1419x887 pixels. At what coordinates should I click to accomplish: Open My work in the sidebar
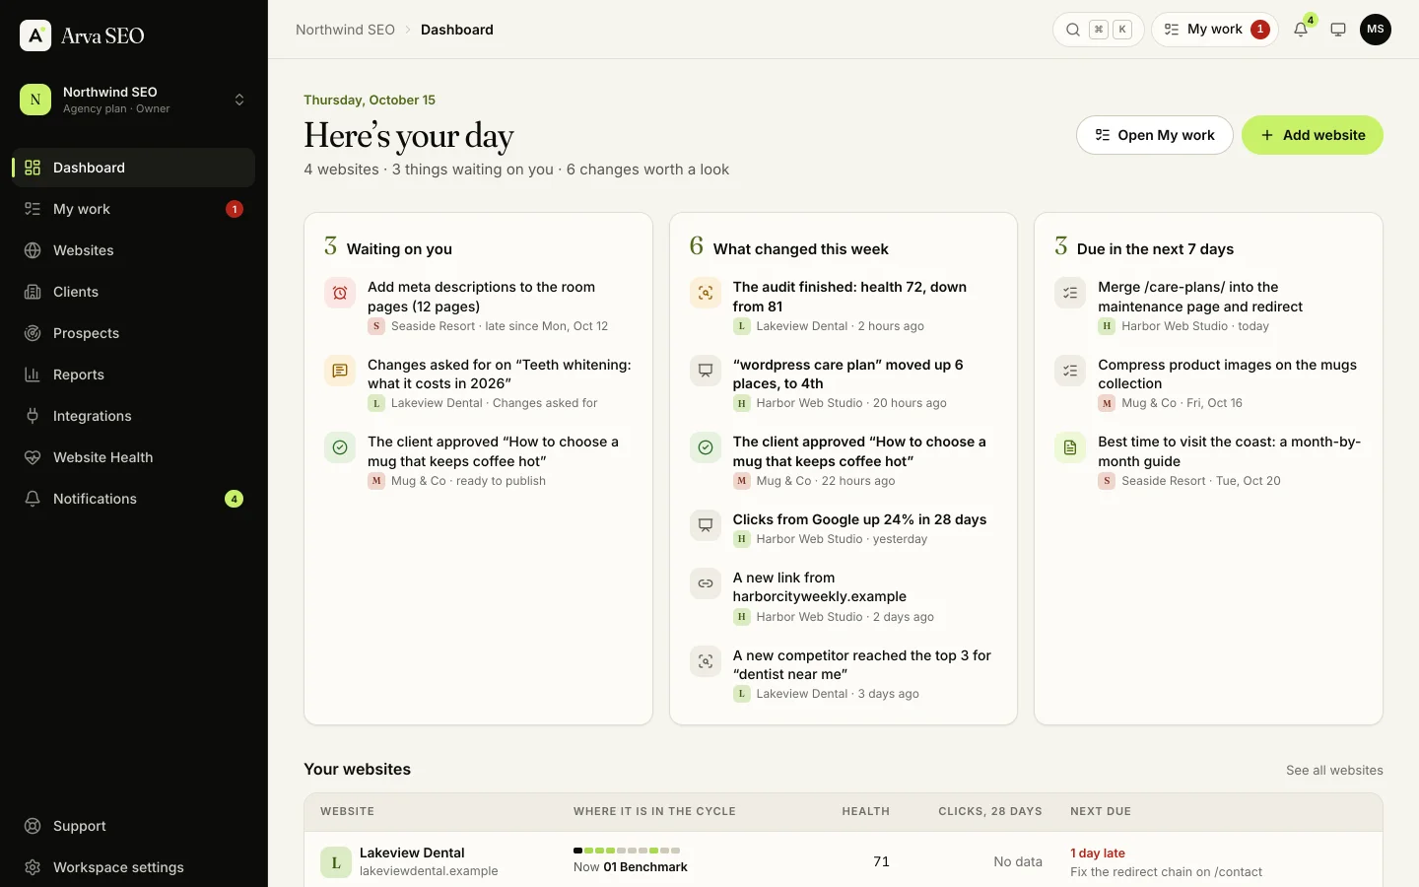click(134, 209)
